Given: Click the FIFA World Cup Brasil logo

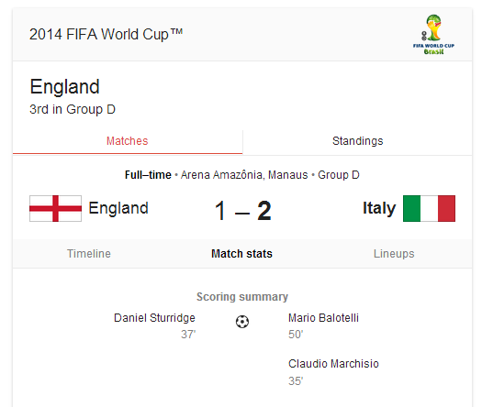Looking at the screenshot, I should 433,35.
